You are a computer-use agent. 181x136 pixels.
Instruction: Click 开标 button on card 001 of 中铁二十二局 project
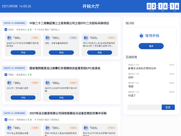23,53
